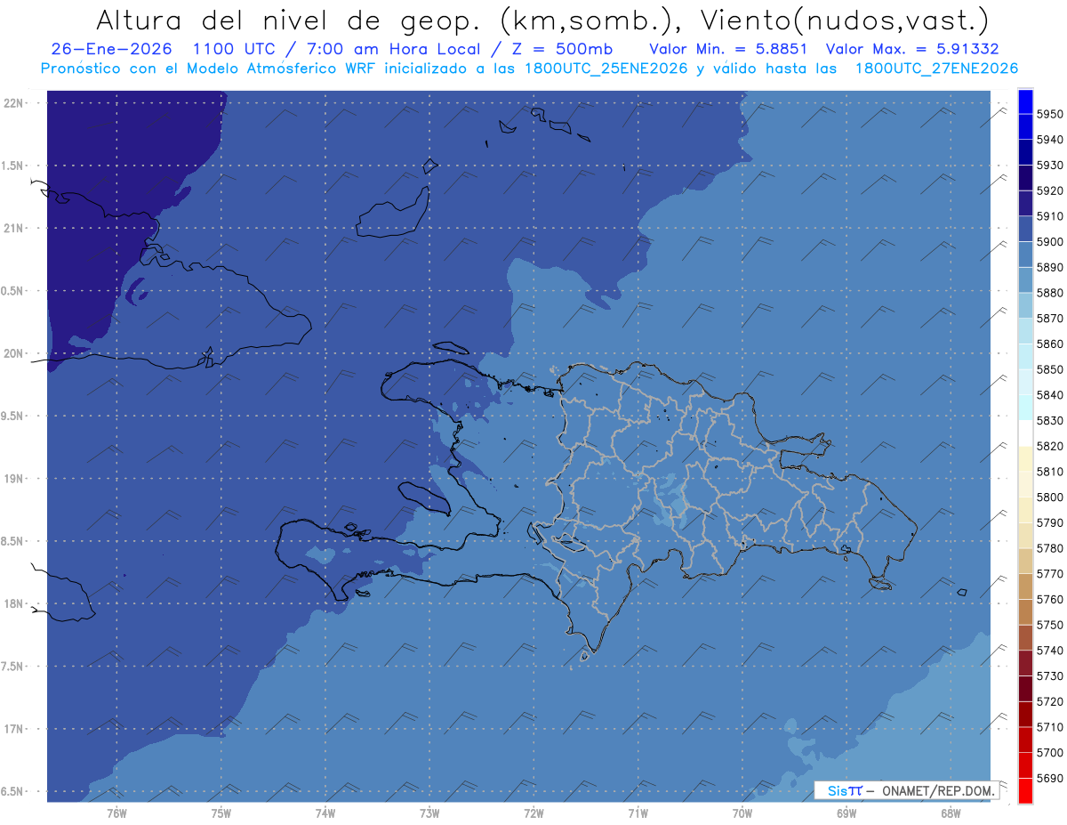Click the colorbar label 5870
The width and height of the screenshot is (1067, 825).
[x=1049, y=319]
